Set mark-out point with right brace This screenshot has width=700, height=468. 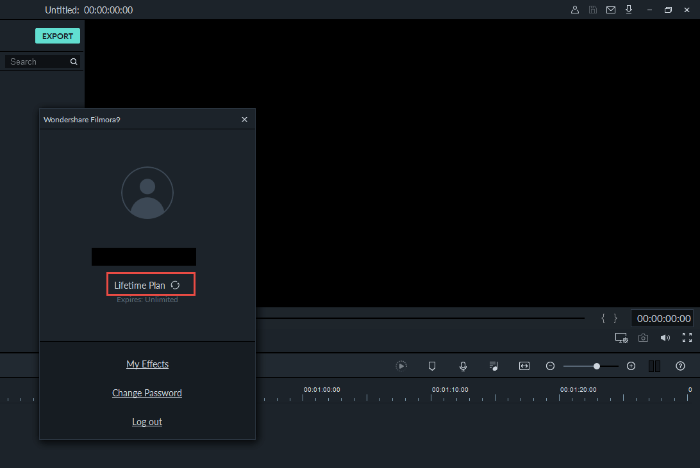615,318
